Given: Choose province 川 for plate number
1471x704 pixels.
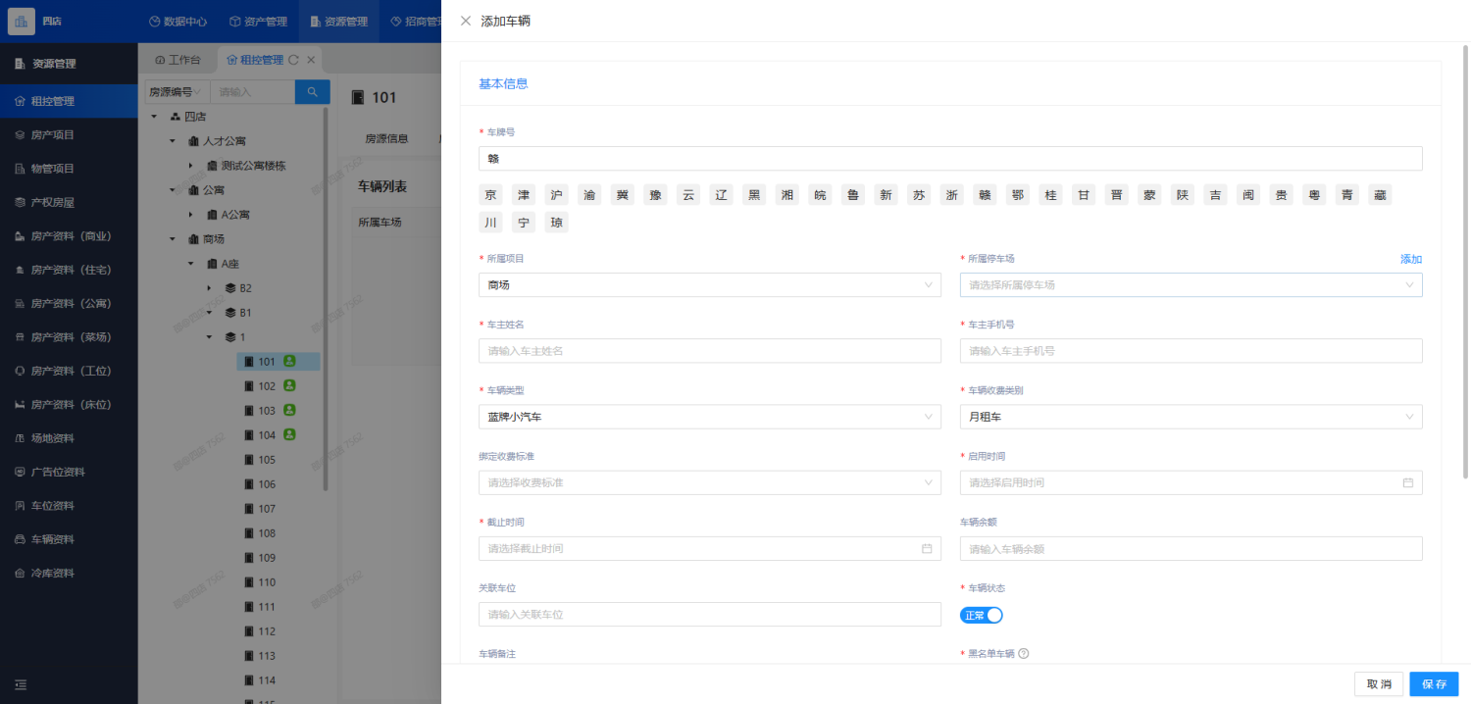Looking at the screenshot, I should pyautogui.click(x=491, y=223).
